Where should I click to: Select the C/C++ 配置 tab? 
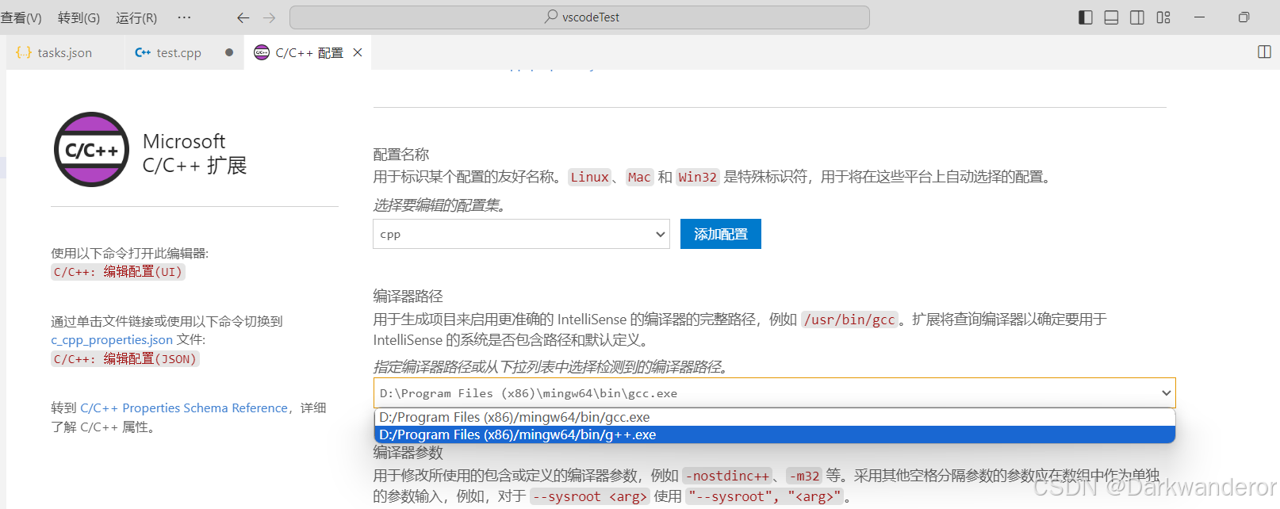(308, 52)
